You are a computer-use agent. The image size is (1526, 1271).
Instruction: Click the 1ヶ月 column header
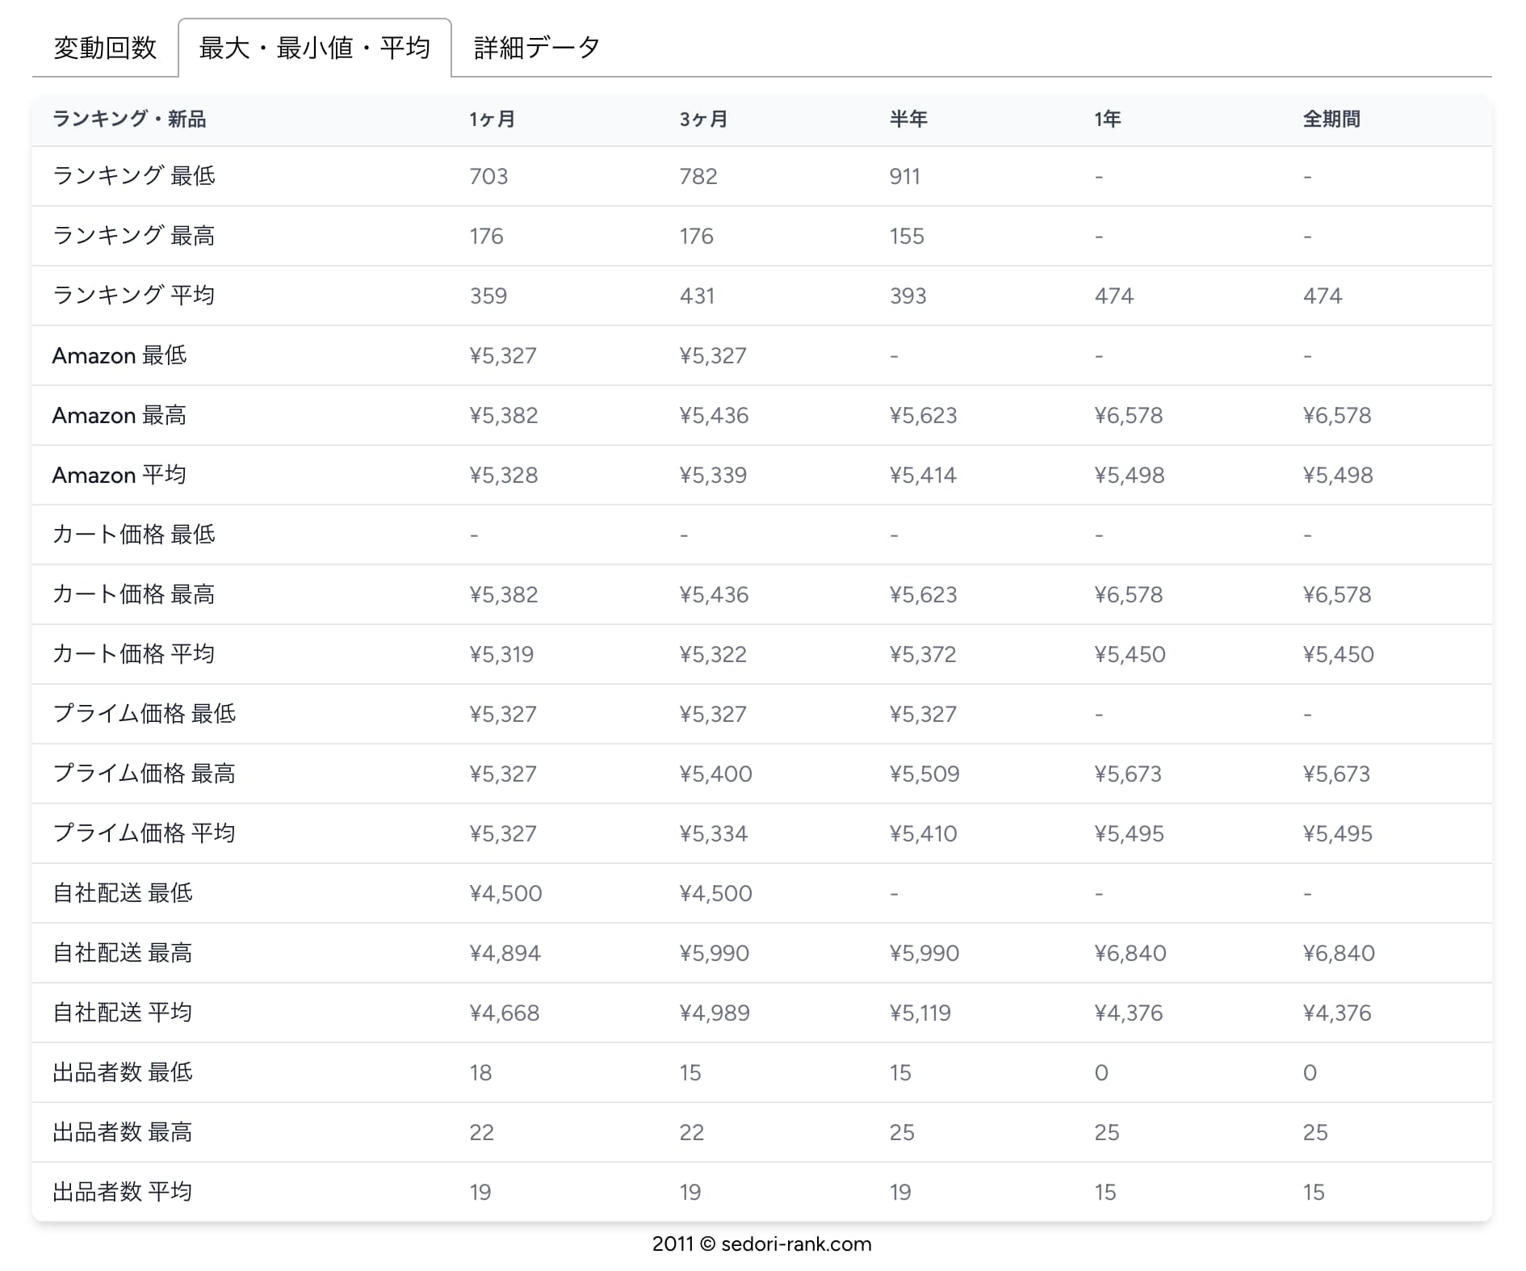pos(492,120)
